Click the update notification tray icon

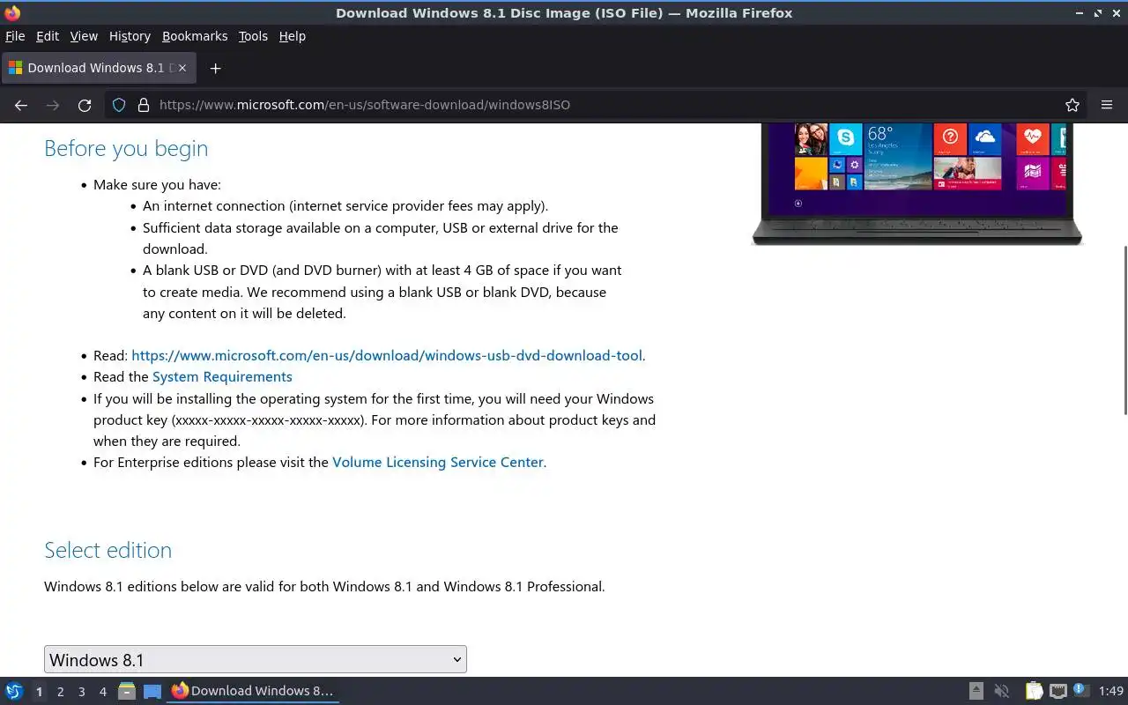click(x=1081, y=691)
